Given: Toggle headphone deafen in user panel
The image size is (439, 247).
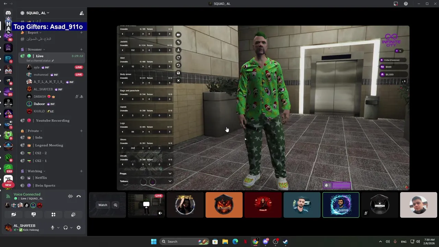Looking at the screenshot, I should tap(66, 227).
